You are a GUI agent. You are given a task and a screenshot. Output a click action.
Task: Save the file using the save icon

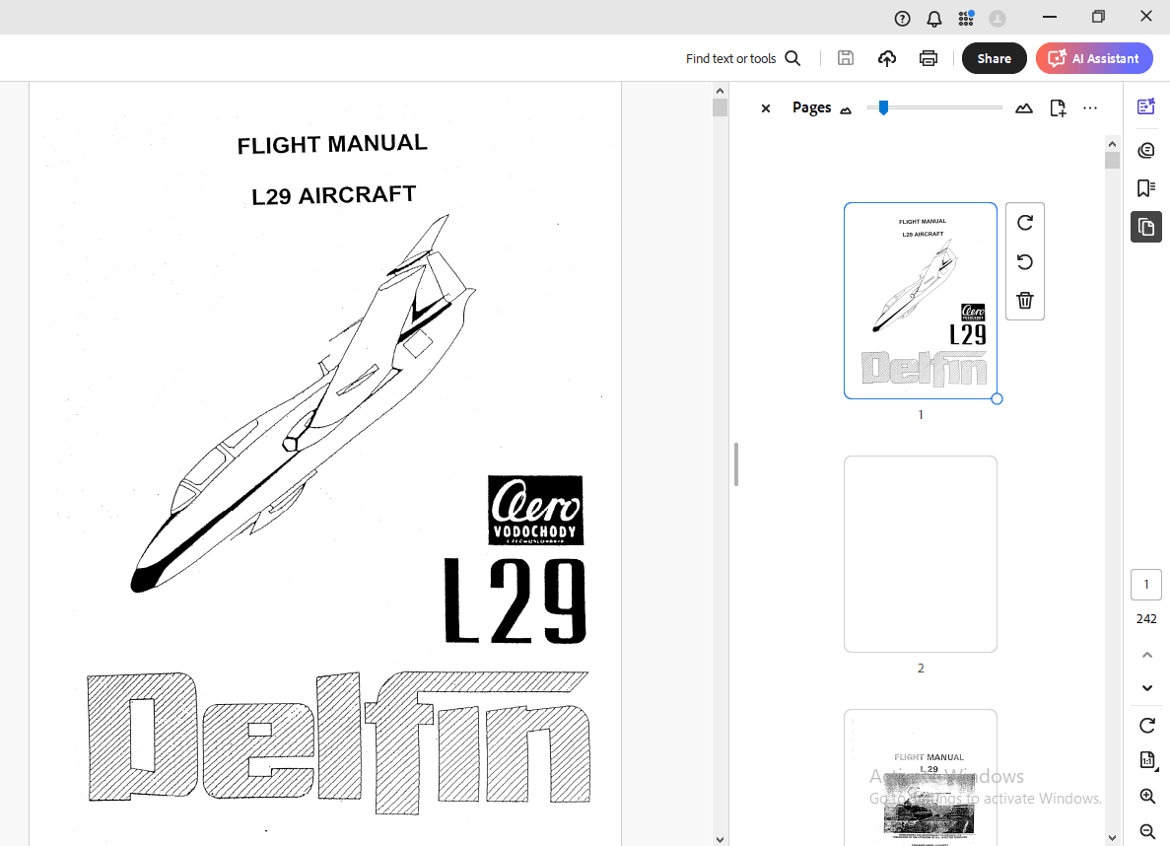tap(846, 58)
